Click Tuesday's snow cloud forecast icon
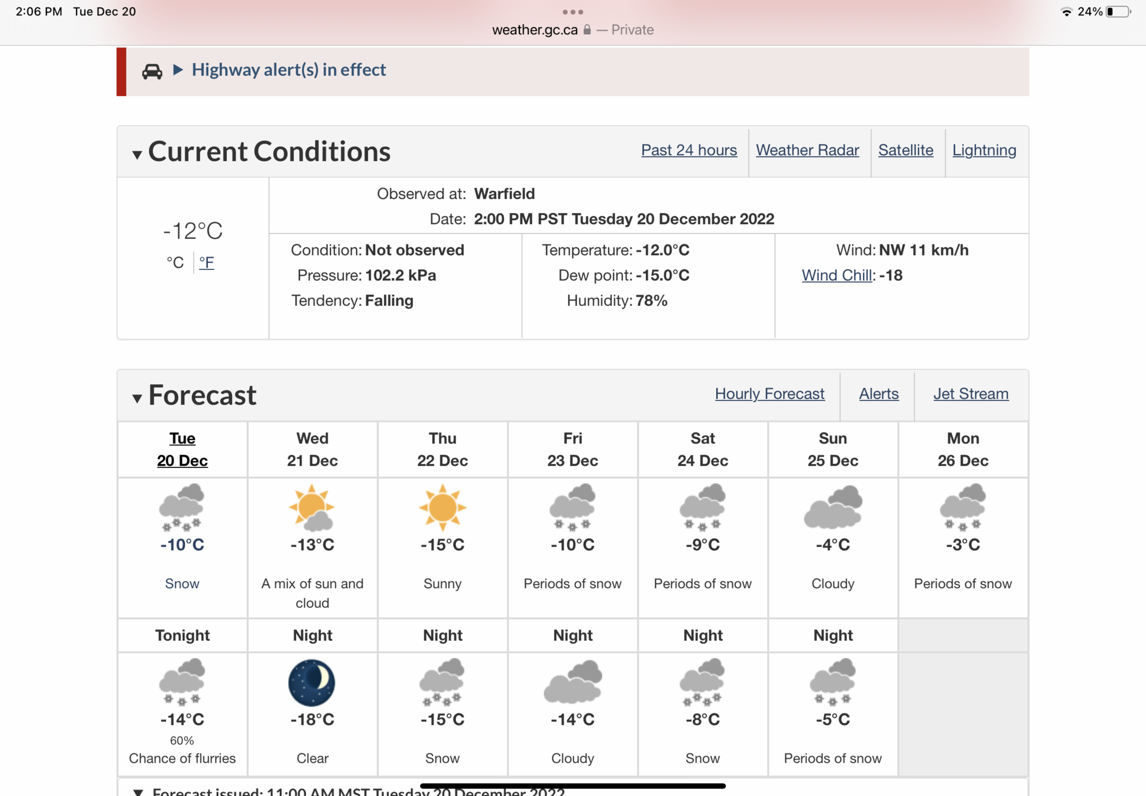 (x=182, y=507)
